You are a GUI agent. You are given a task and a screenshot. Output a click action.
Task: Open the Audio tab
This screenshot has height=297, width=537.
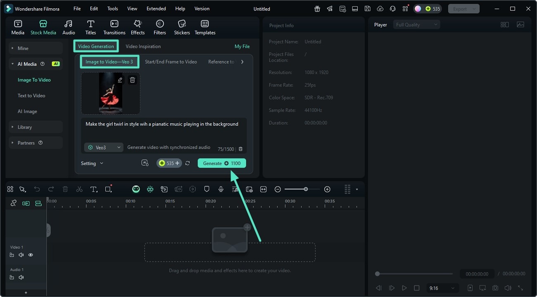coord(69,27)
